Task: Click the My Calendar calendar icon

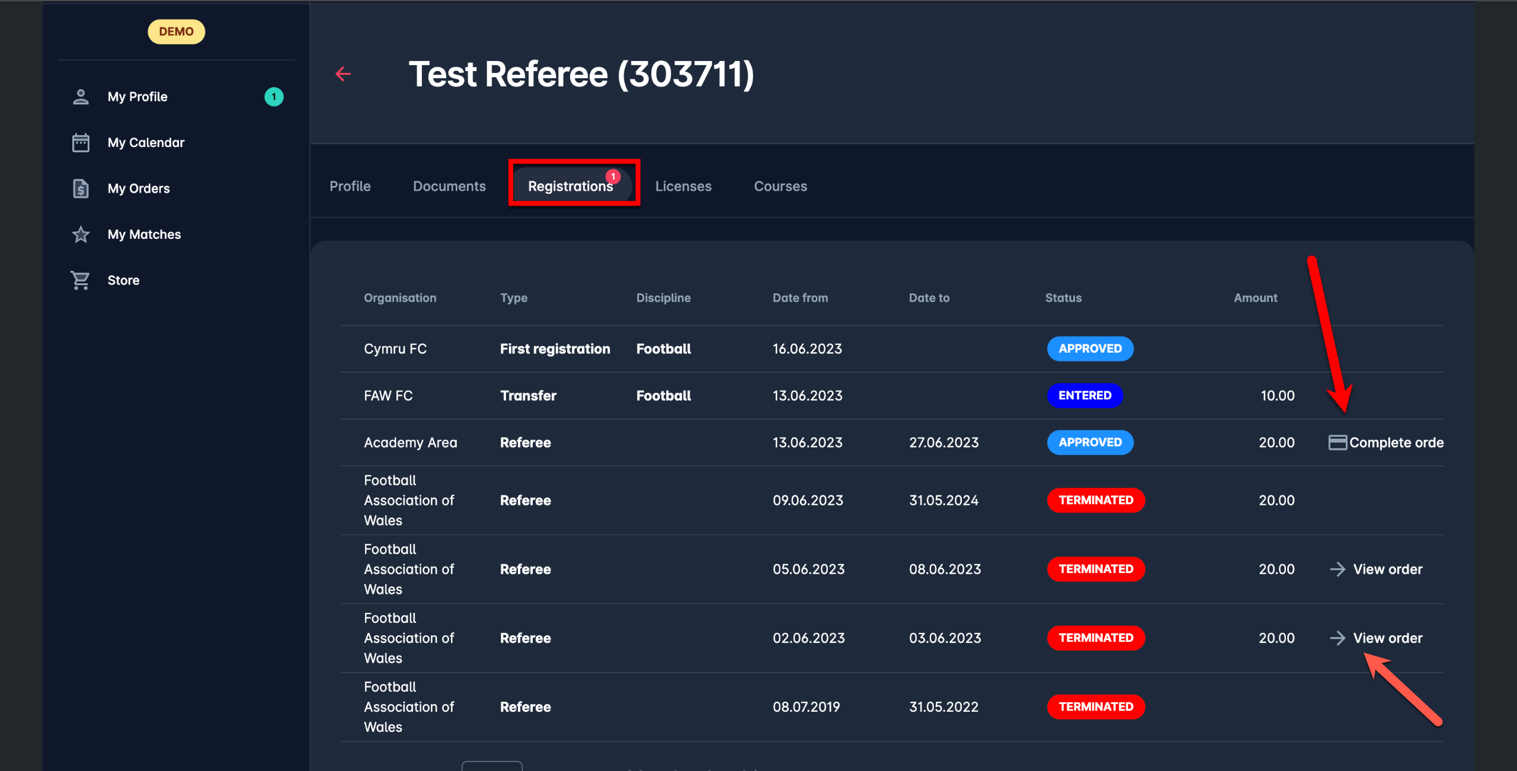Action: point(81,143)
